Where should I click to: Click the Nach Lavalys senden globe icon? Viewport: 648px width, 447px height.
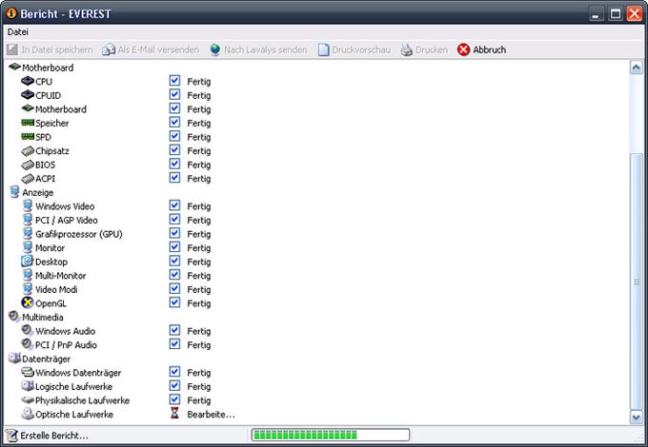(x=215, y=49)
